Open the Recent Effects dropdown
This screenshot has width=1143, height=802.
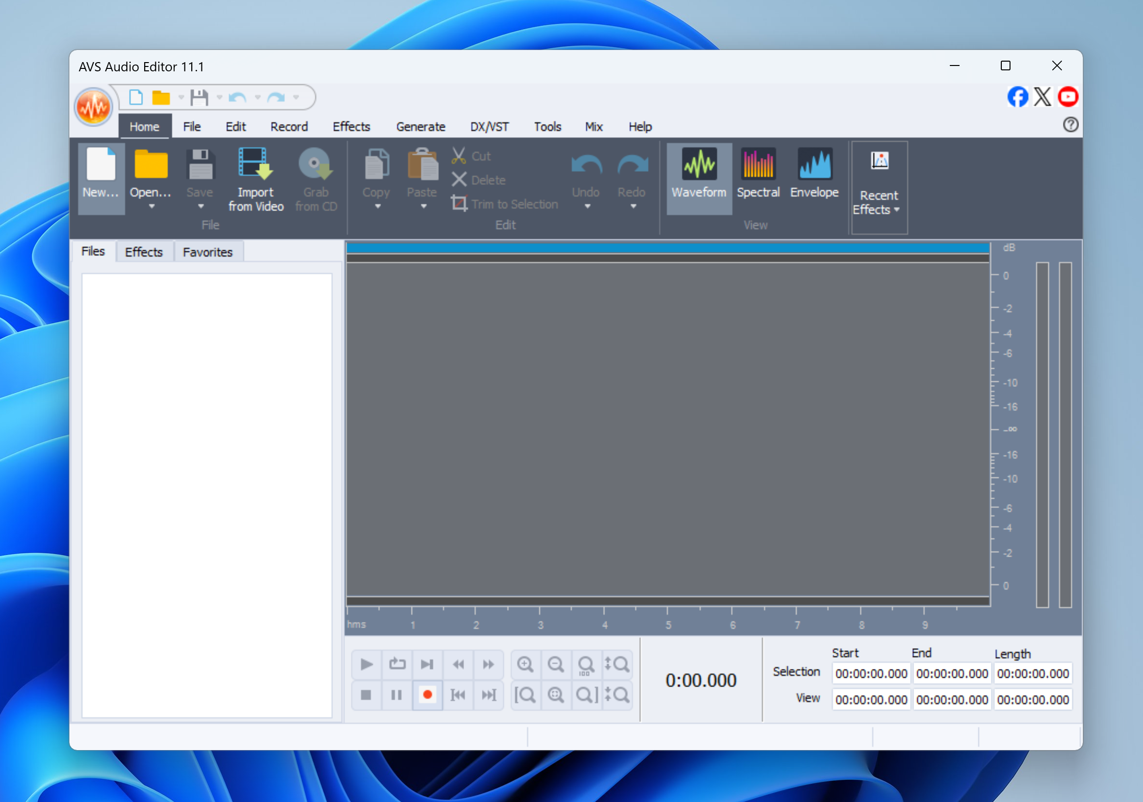(x=879, y=187)
